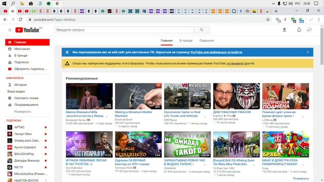Click channel name Daniel de Bruin
The image size is (324, 182).
[124, 119]
